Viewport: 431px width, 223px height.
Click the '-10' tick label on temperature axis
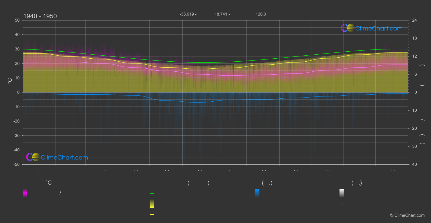[x=17, y=107]
